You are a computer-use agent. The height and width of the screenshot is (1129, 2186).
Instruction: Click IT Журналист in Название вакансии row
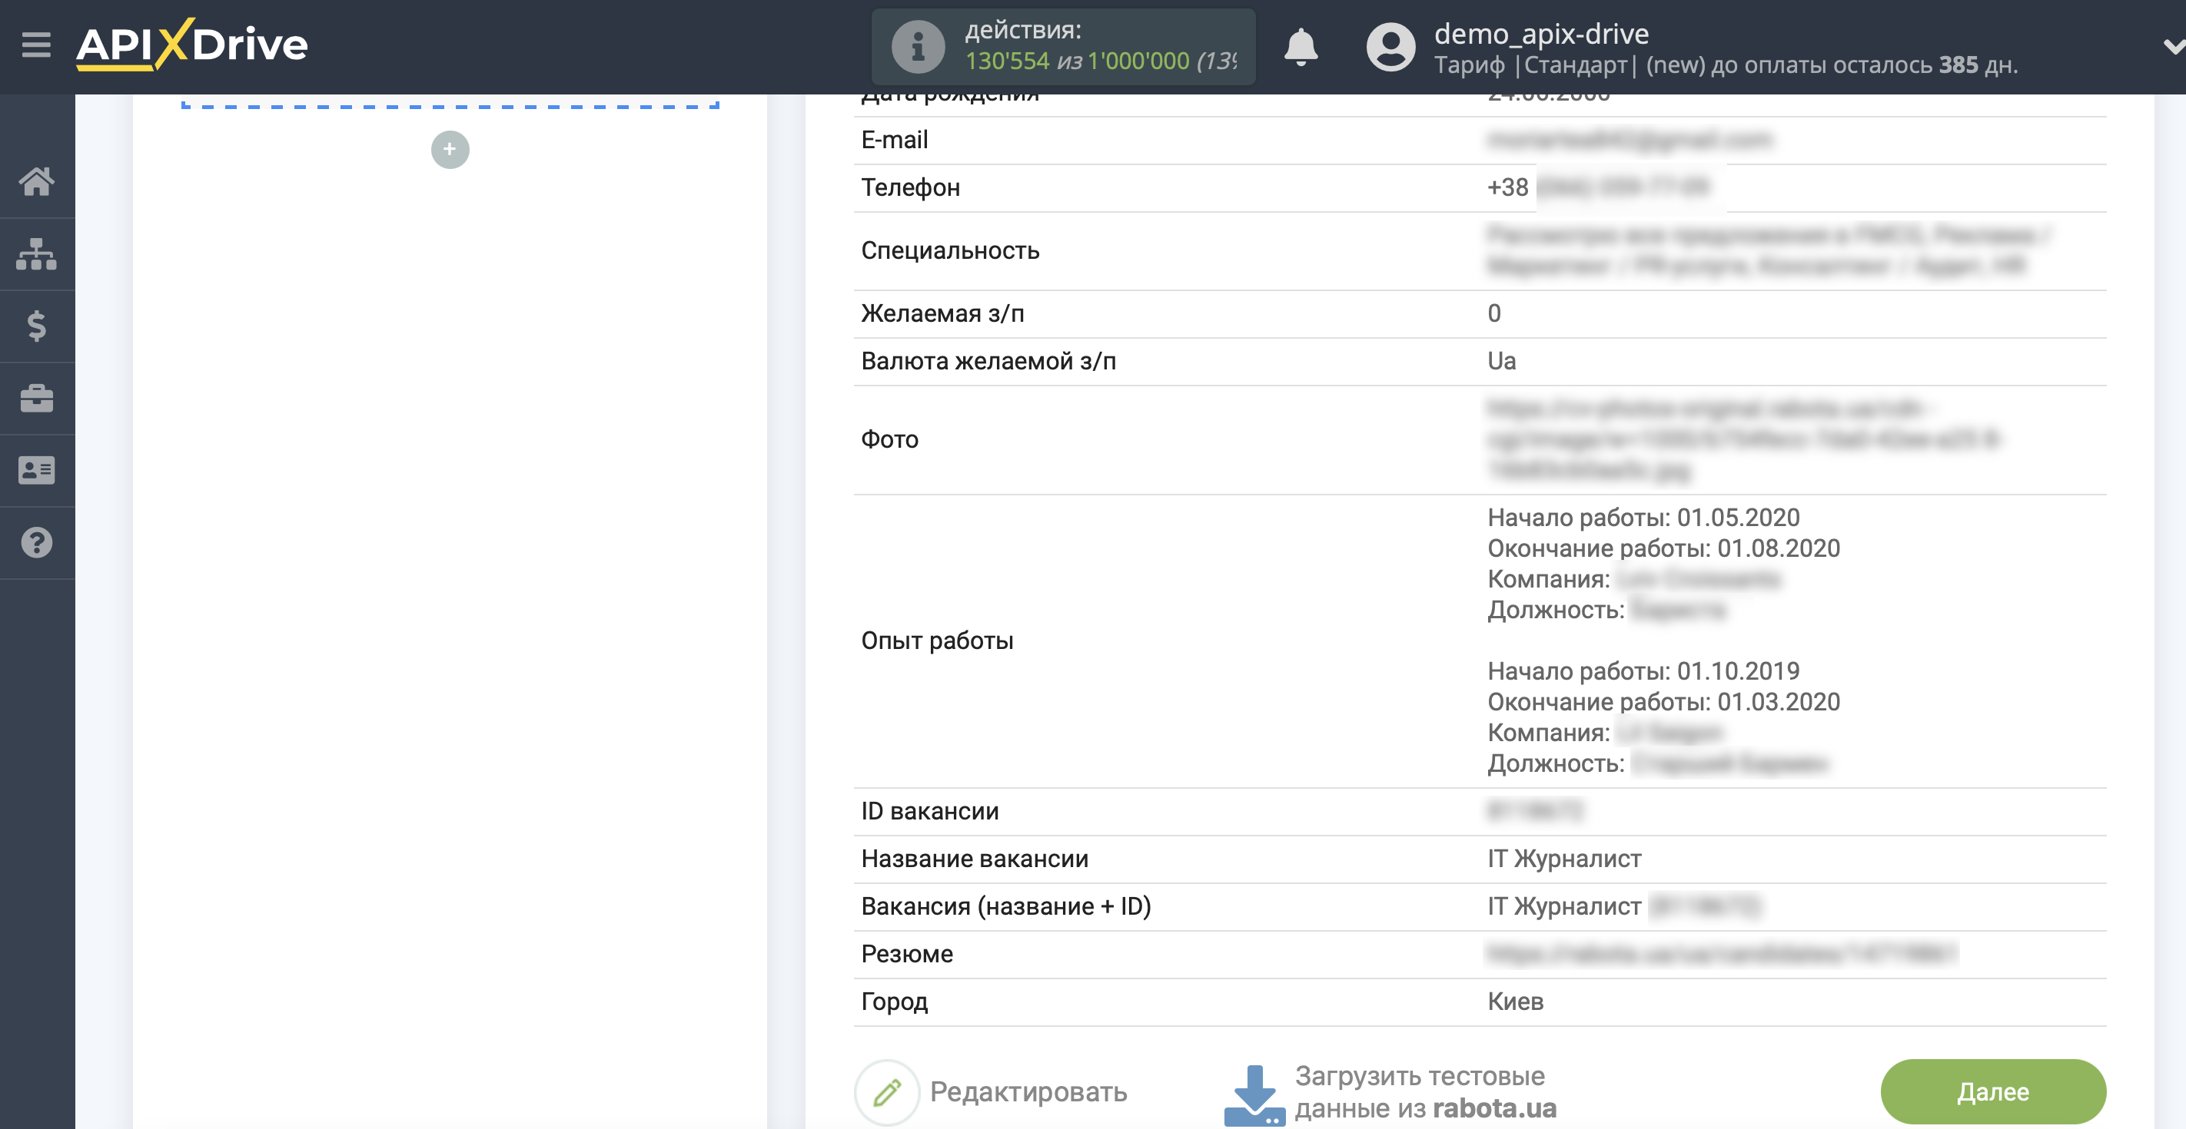click(1564, 859)
